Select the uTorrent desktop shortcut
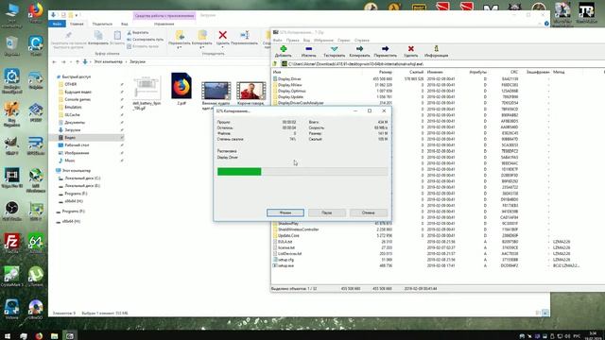Image resolution: width=605 pixels, height=340 pixels. [36, 277]
